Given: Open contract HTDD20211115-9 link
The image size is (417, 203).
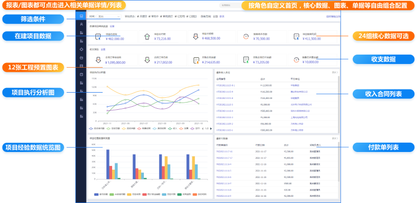Looking at the screenshot, I should 225,92.
